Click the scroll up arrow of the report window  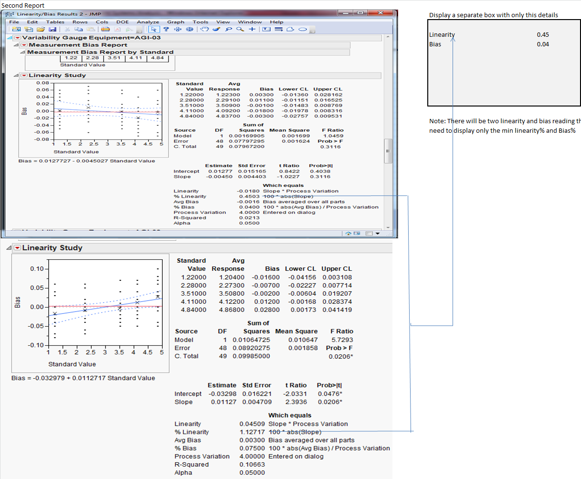(388, 37)
